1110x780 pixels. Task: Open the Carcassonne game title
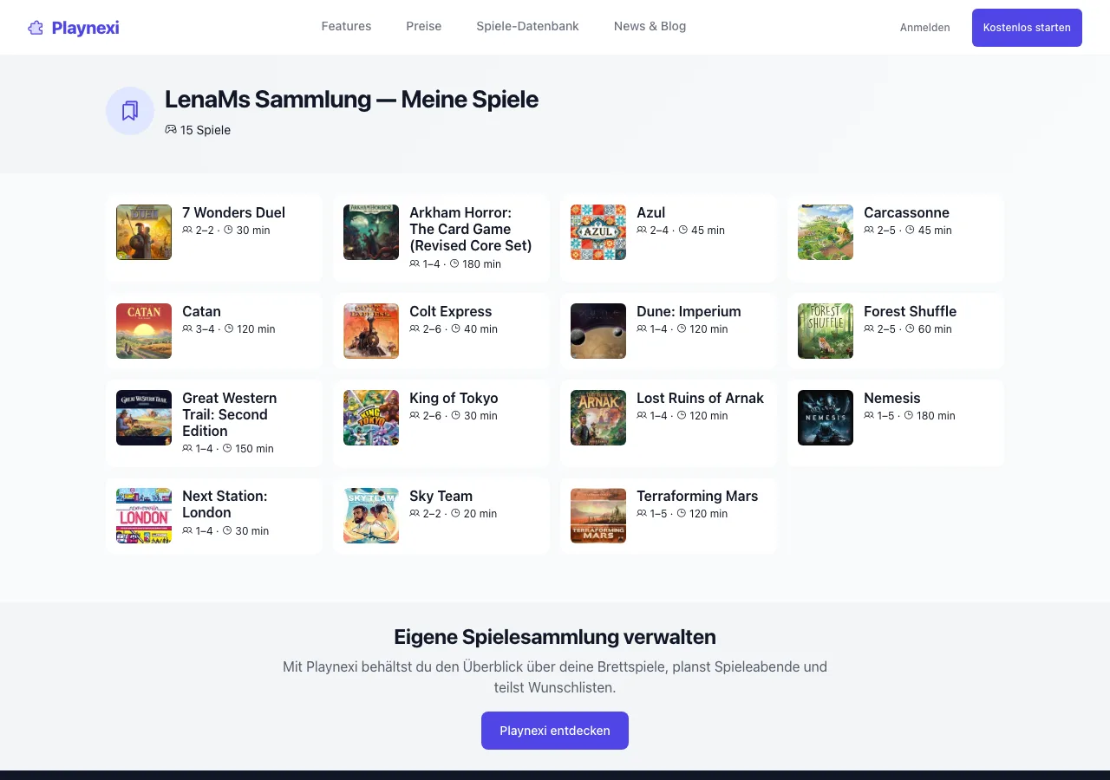(x=906, y=212)
